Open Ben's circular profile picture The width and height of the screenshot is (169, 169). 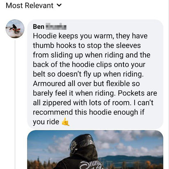coord(15,29)
